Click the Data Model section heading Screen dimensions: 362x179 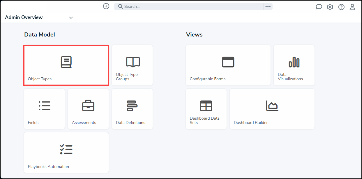[39, 34]
